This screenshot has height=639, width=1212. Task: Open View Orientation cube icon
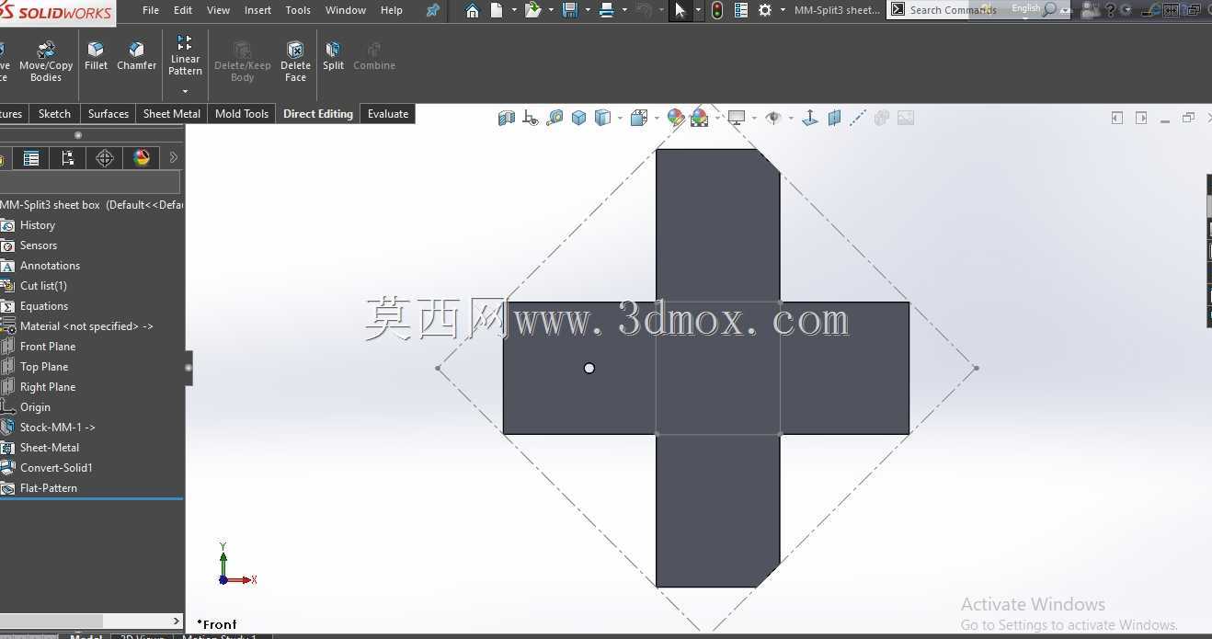coord(639,118)
